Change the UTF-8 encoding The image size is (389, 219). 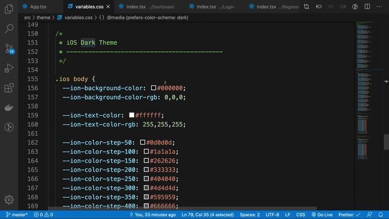[x=272, y=215]
